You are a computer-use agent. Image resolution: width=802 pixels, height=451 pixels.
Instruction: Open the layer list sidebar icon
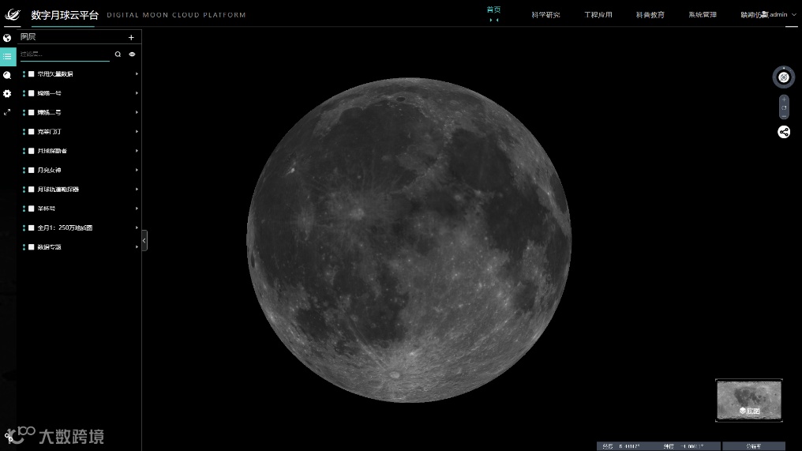8,56
